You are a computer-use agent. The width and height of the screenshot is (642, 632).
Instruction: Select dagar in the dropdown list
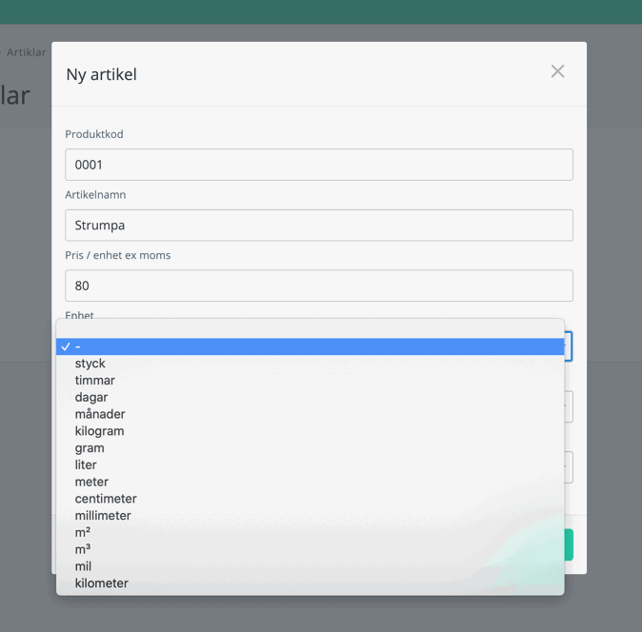click(91, 397)
